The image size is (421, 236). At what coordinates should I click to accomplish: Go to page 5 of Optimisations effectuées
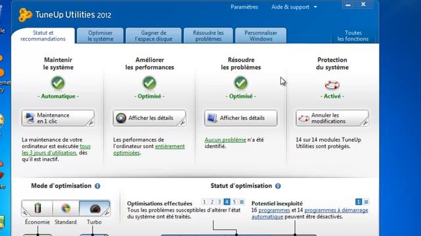(x=234, y=202)
